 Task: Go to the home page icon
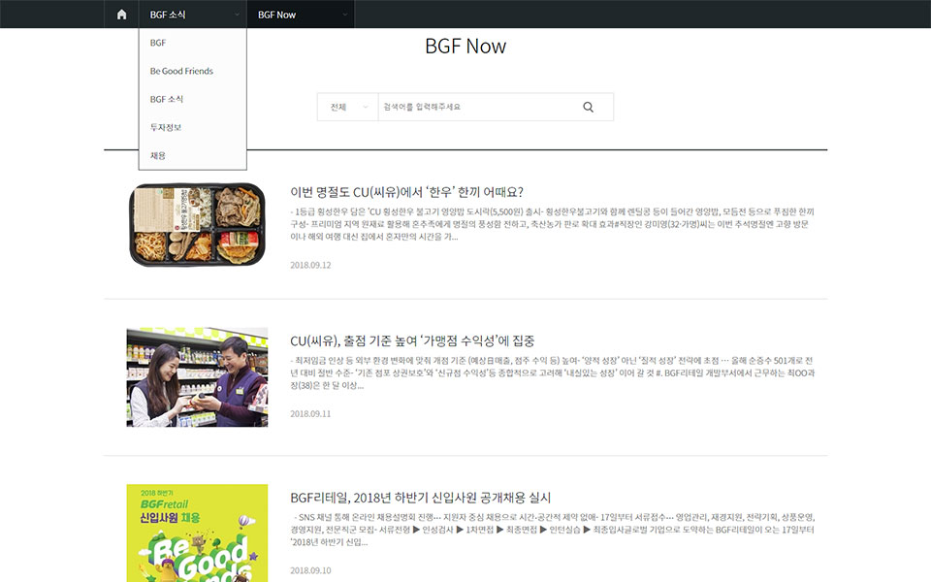click(x=121, y=15)
